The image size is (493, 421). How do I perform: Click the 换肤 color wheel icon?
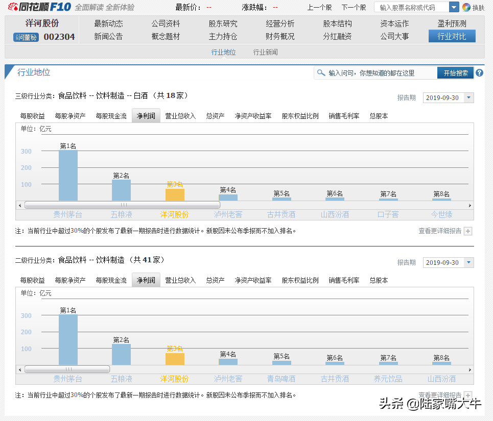click(x=466, y=7)
